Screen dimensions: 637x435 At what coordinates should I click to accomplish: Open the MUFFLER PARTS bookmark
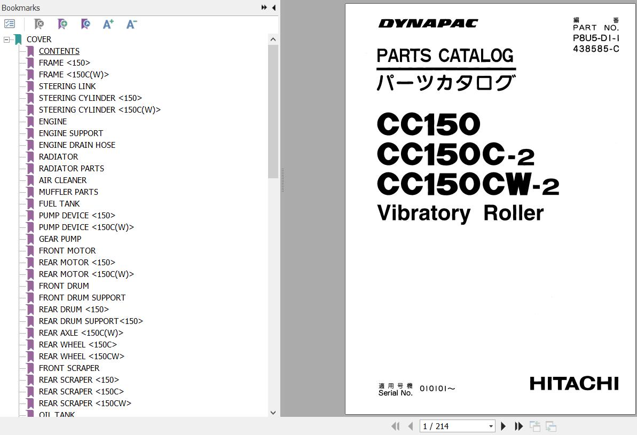(x=68, y=192)
